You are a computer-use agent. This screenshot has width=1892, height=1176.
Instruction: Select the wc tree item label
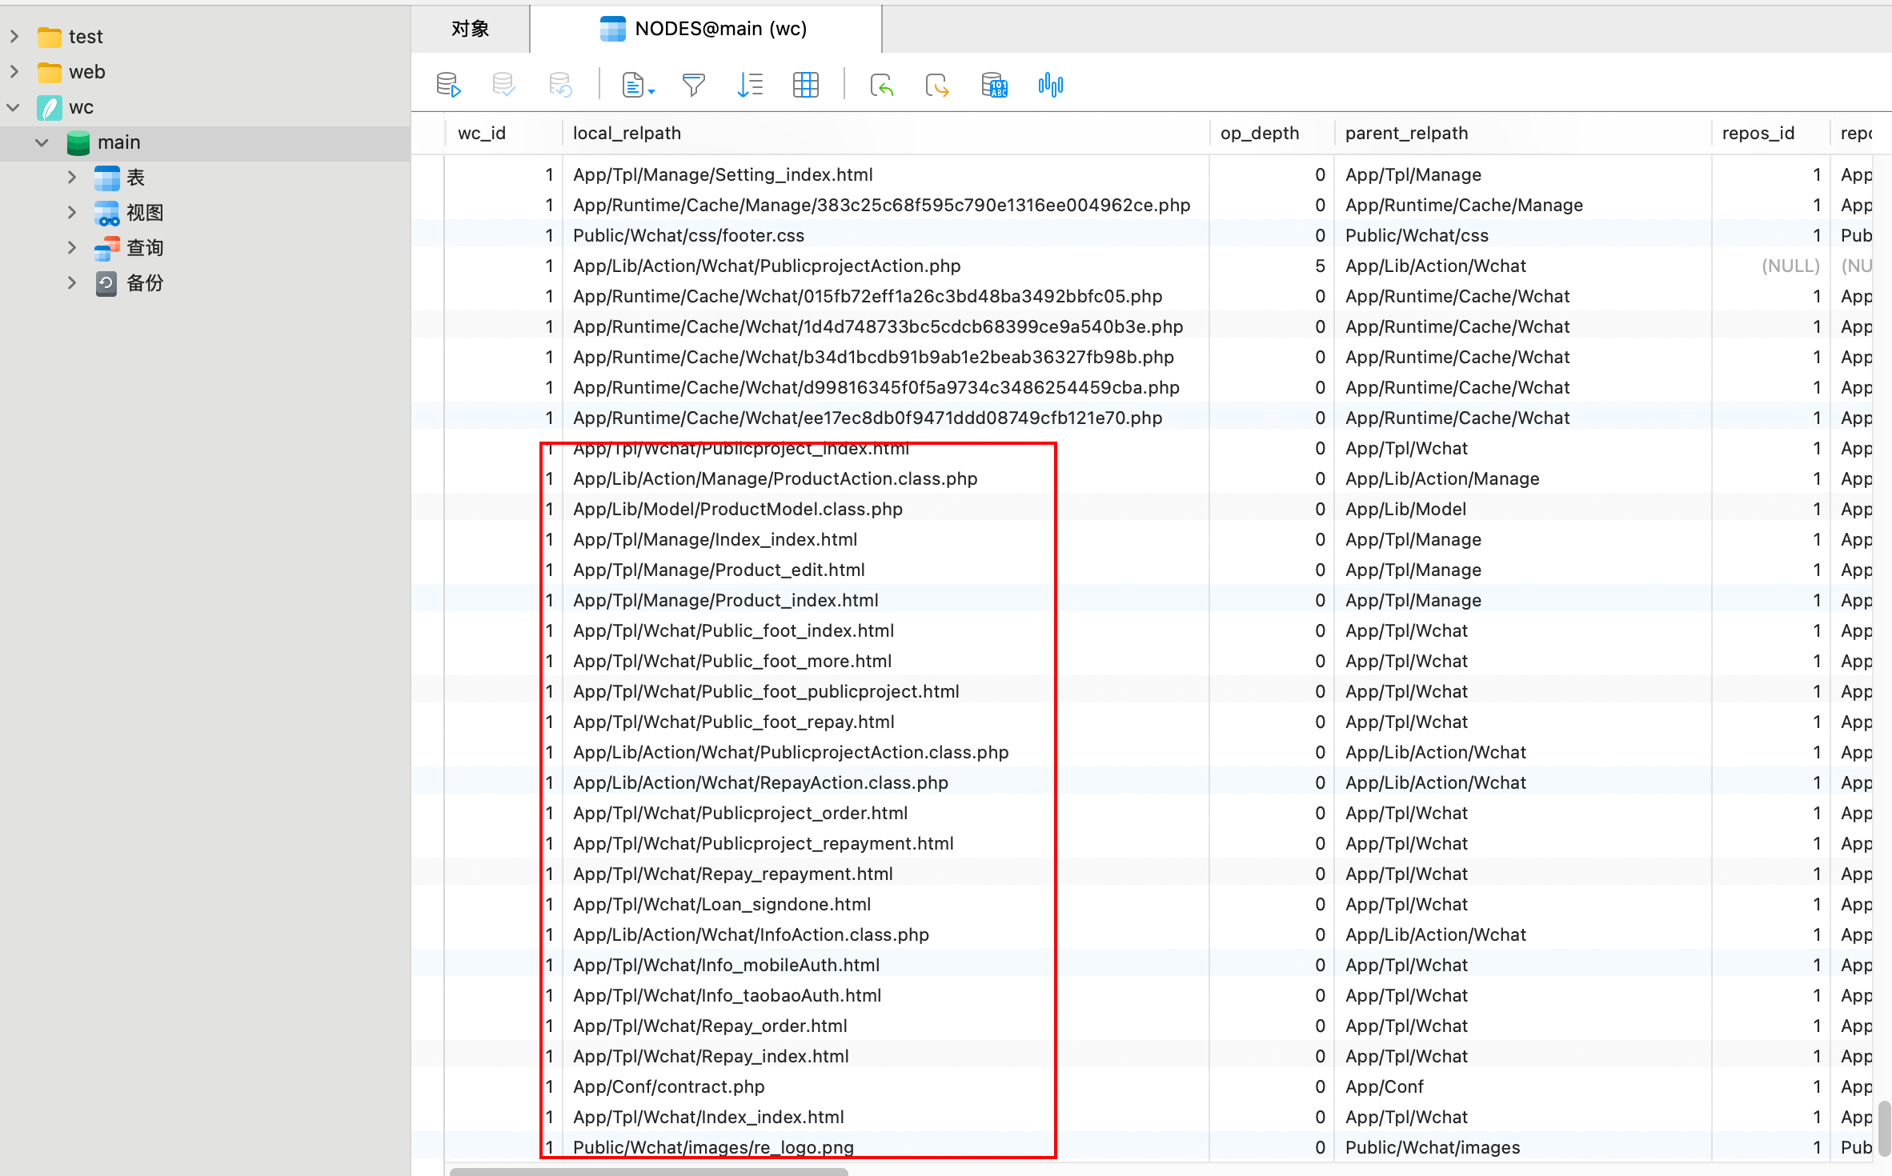pos(82,107)
